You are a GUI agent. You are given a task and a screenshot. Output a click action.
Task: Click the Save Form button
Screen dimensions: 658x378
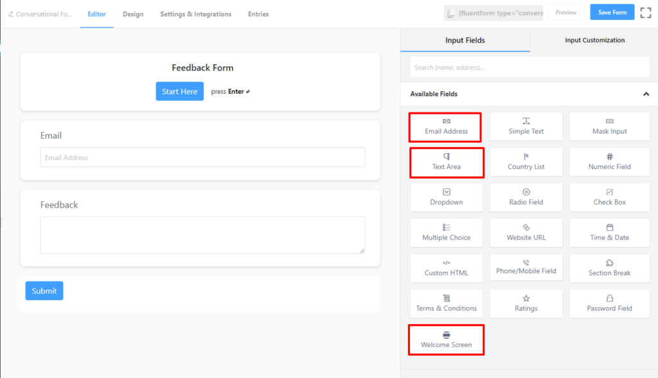612,12
